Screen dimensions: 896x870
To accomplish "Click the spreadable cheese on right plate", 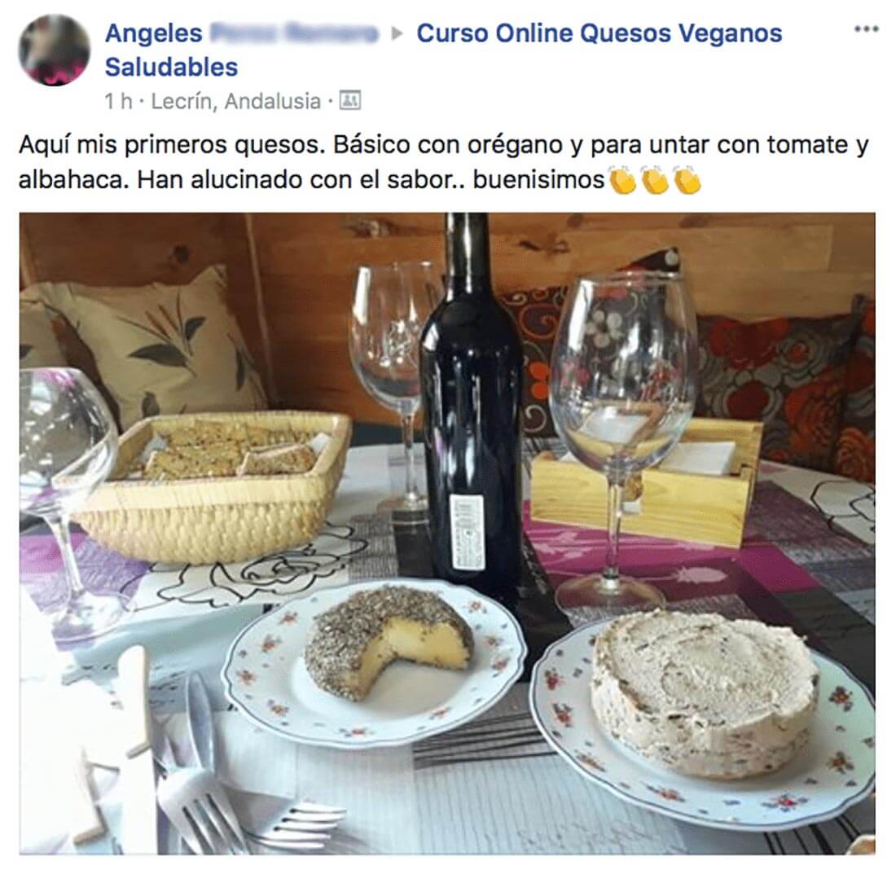I will coord(704,692).
